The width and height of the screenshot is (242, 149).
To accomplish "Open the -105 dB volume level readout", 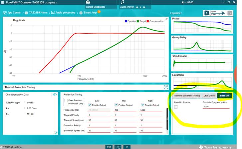I will pos(189,2).
